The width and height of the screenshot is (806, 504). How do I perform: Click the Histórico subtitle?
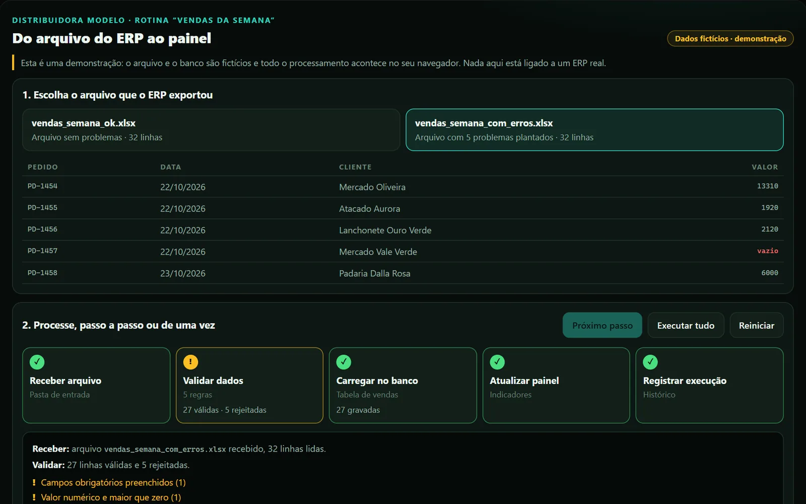(x=659, y=395)
